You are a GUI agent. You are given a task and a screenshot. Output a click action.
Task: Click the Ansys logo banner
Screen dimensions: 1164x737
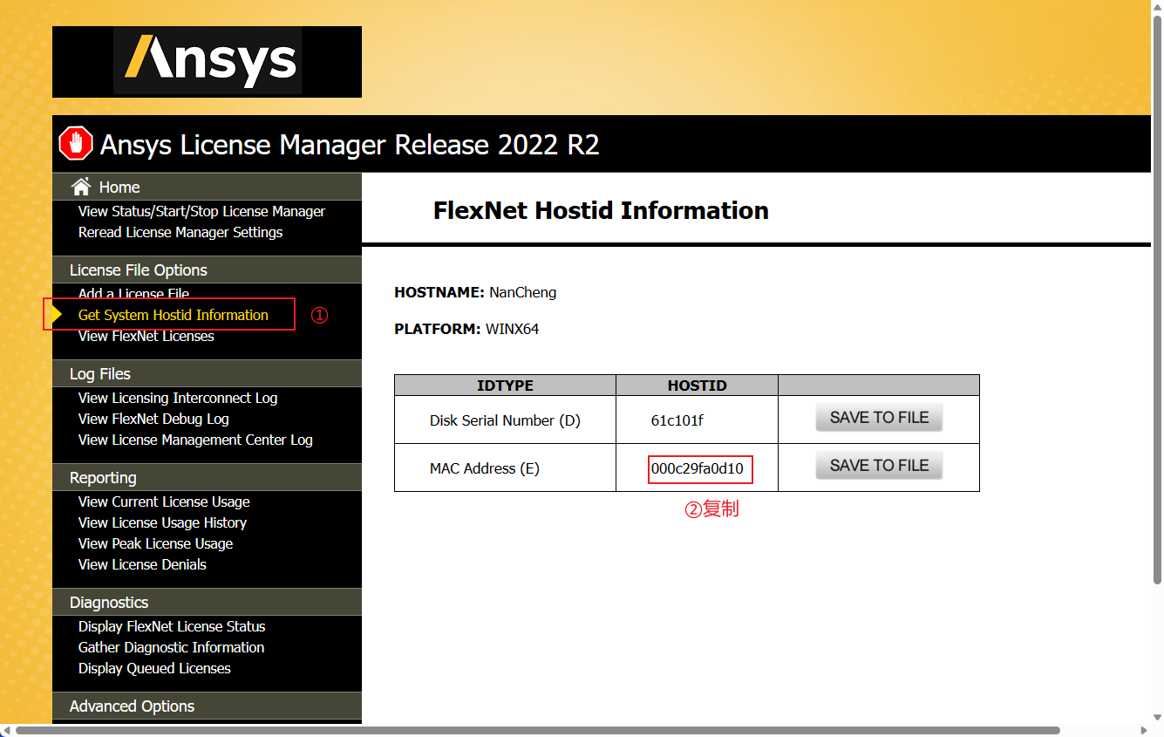coord(207,61)
